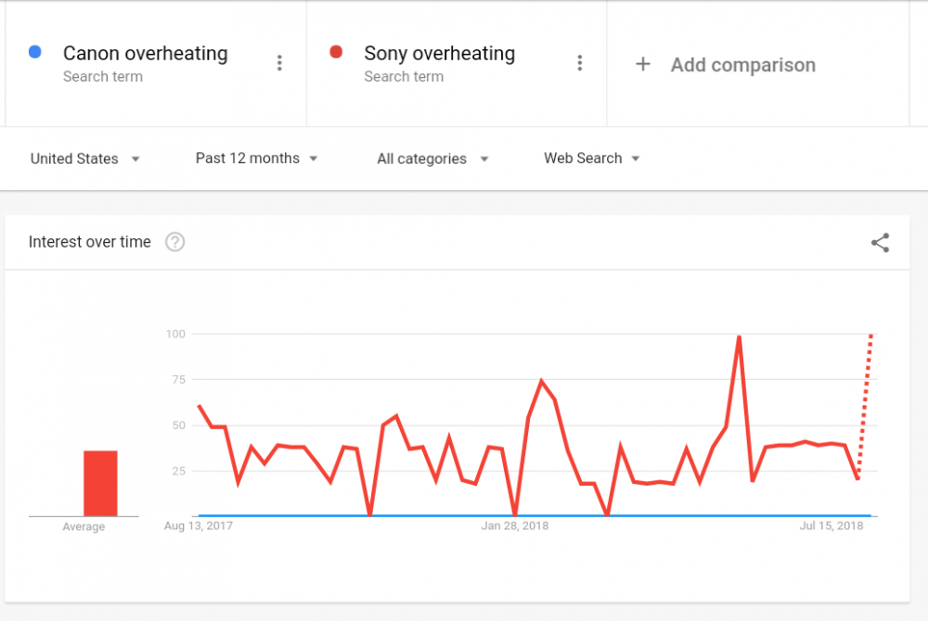The image size is (928, 621).
Task: Open the United States region dropdown
Action: 85,158
